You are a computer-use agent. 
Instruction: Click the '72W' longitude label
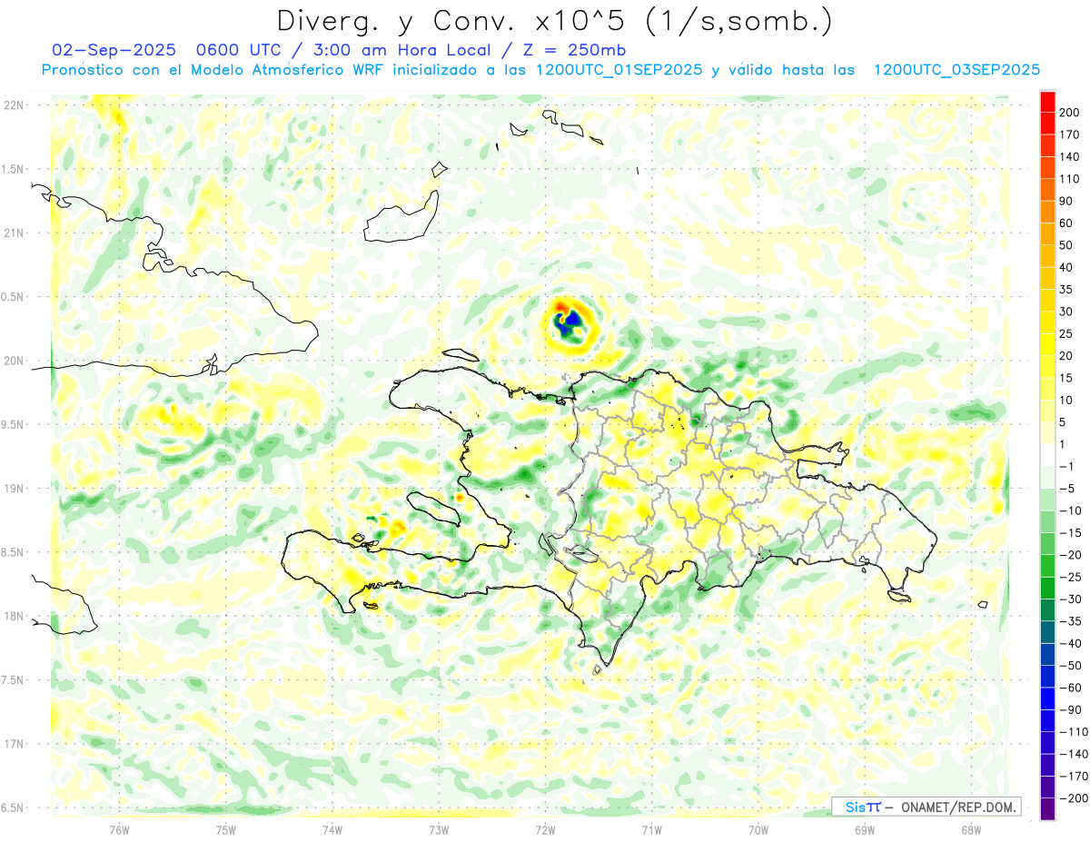[545, 829]
